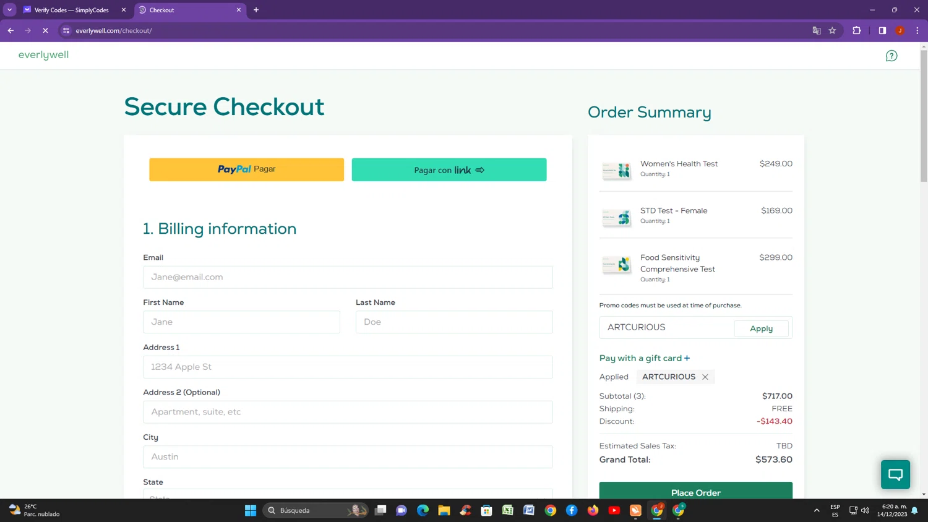928x522 pixels.
Task: Open Chrome profile avatar
Action: click(900, 30)
